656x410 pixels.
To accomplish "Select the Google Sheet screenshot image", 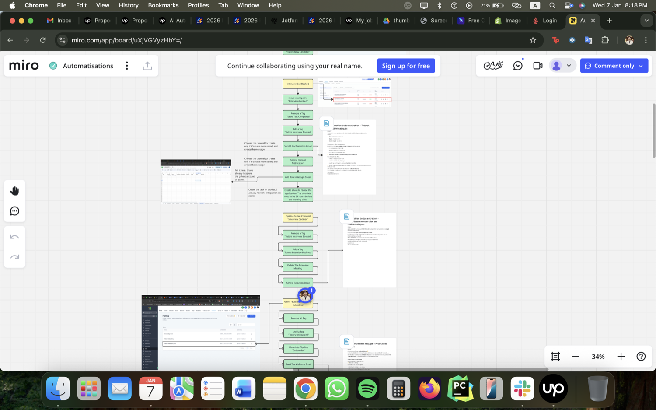I will (x=195, y=182).
